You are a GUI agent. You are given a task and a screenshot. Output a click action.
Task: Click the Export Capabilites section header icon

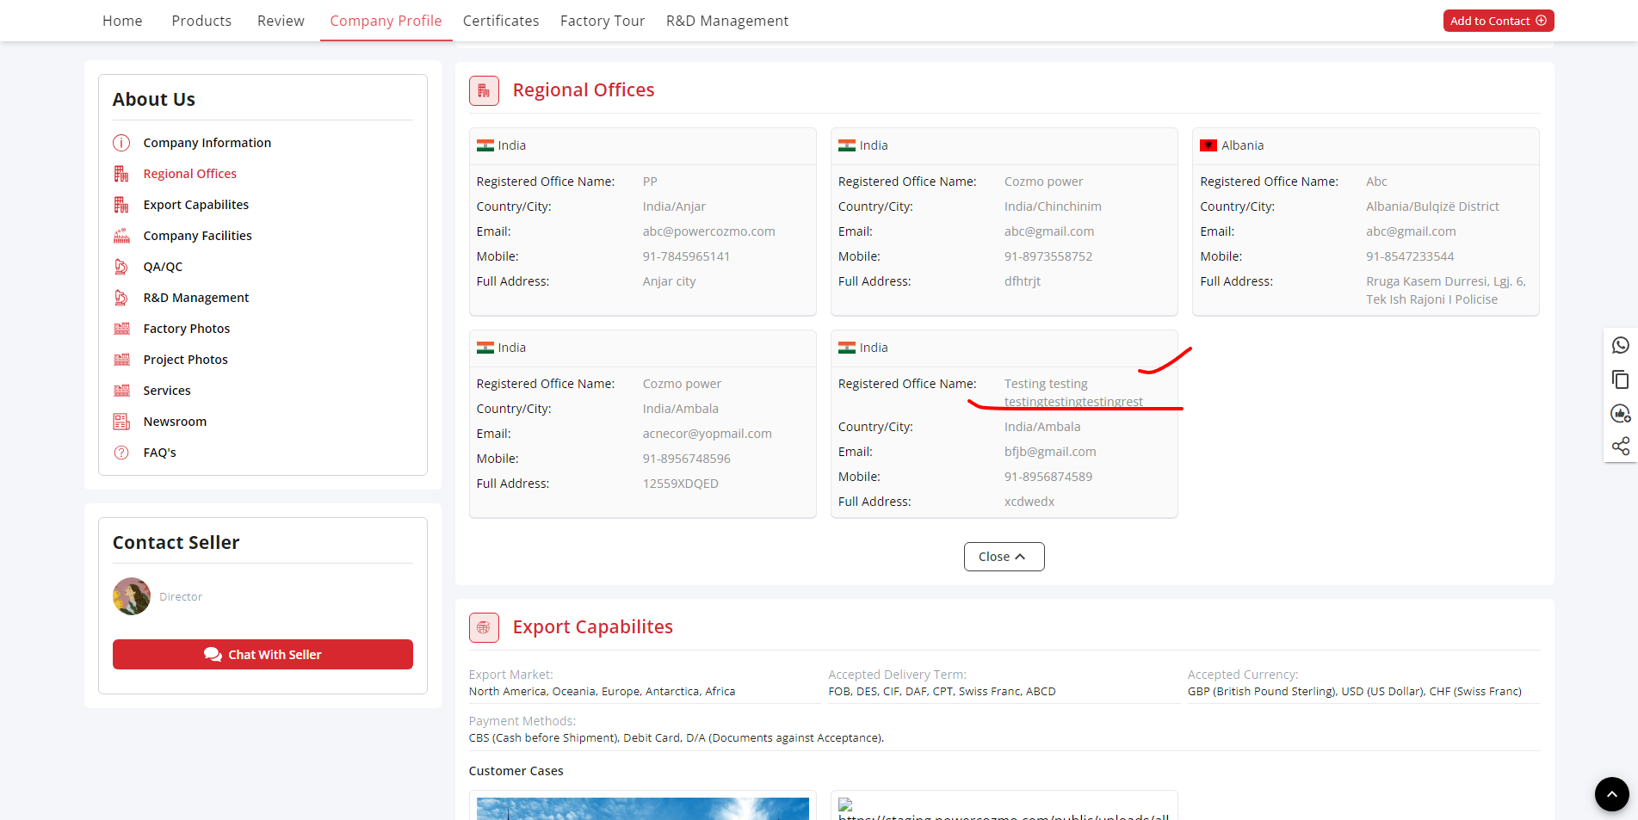pyautogui.click(x=484, y=627)
